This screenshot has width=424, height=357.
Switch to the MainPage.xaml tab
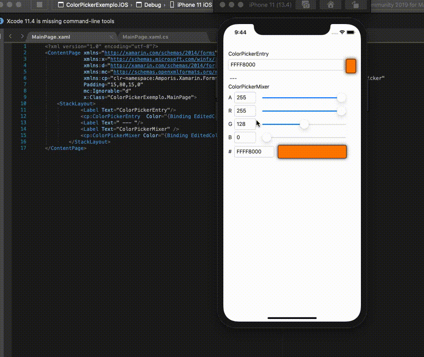tap(51, 37)
